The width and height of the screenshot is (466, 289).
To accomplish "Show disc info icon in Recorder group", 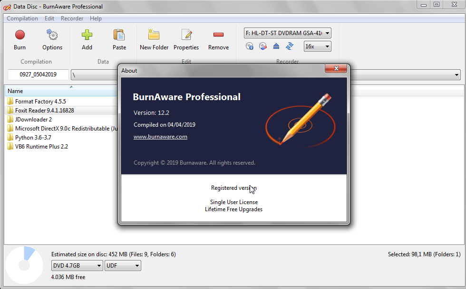I will (x=250, y=47).
